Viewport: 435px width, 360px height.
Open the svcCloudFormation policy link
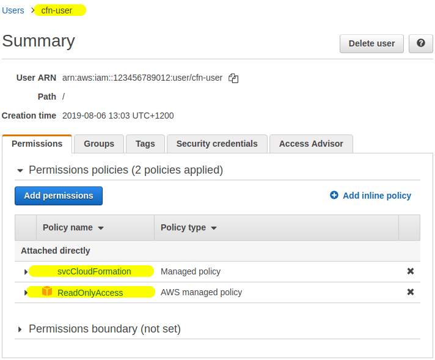pyautogui.click(x=94, y=271)
